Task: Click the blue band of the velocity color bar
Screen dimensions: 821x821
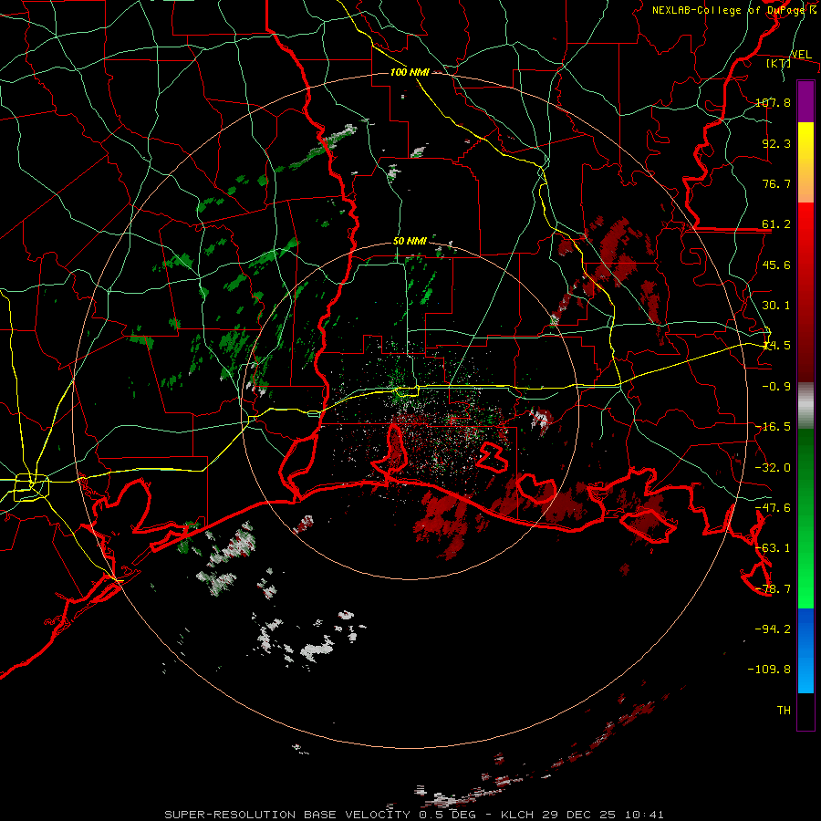Action: click(805, 650)
